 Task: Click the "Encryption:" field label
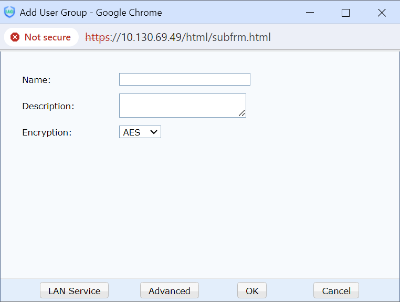tap(46, 132)
